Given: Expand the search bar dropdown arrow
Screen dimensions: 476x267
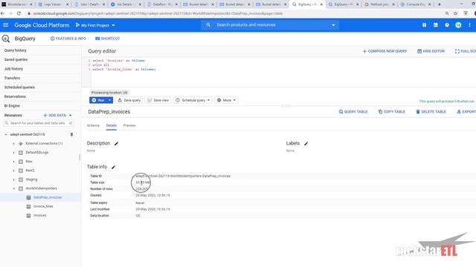Looking at the screenshot, I should pos(333,25).
